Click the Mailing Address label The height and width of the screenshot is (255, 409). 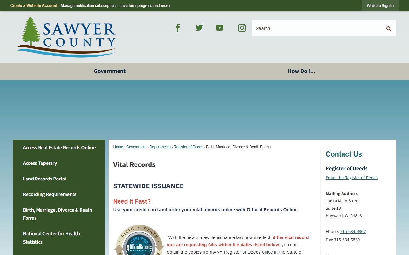pos(342,193)
